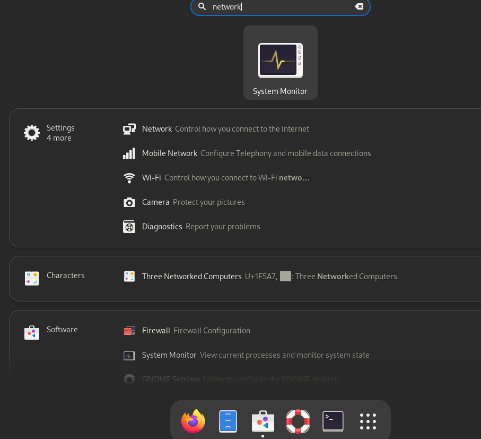Clear the search text with backspace icon

[x=359, y=6]
